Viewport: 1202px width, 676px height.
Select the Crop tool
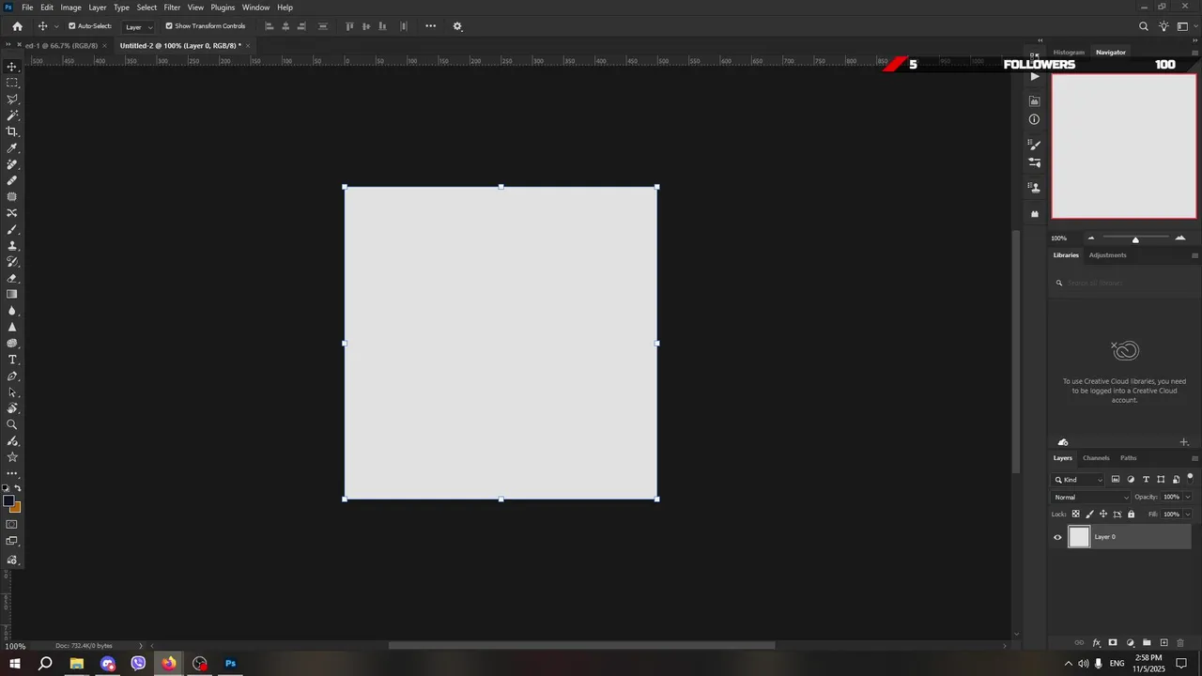[x=12, y=131]
